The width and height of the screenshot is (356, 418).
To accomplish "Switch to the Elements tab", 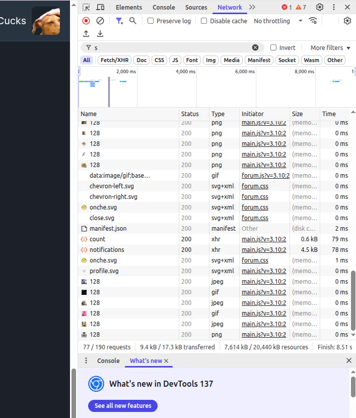I will pos(129,7).
